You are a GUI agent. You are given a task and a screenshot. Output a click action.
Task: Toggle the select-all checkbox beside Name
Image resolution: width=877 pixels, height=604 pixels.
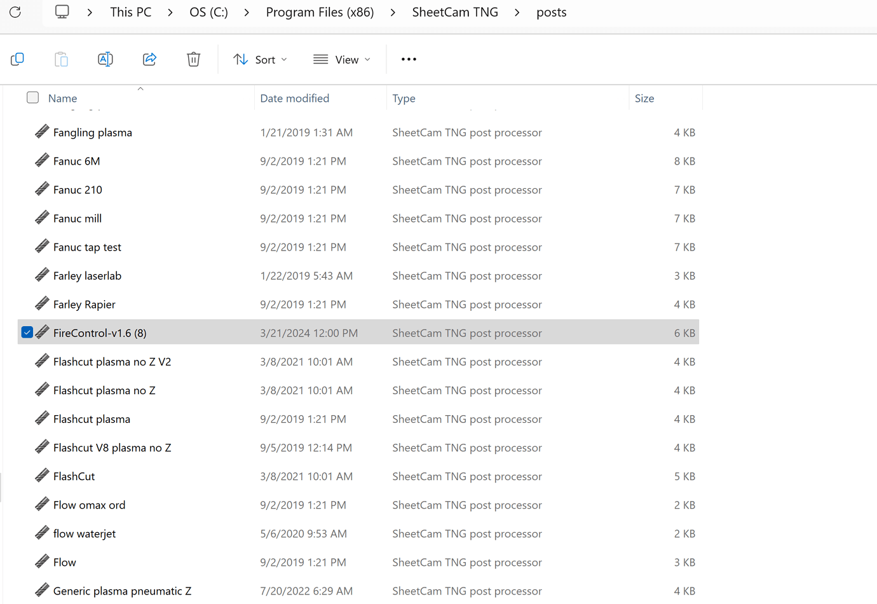point(33,98)
